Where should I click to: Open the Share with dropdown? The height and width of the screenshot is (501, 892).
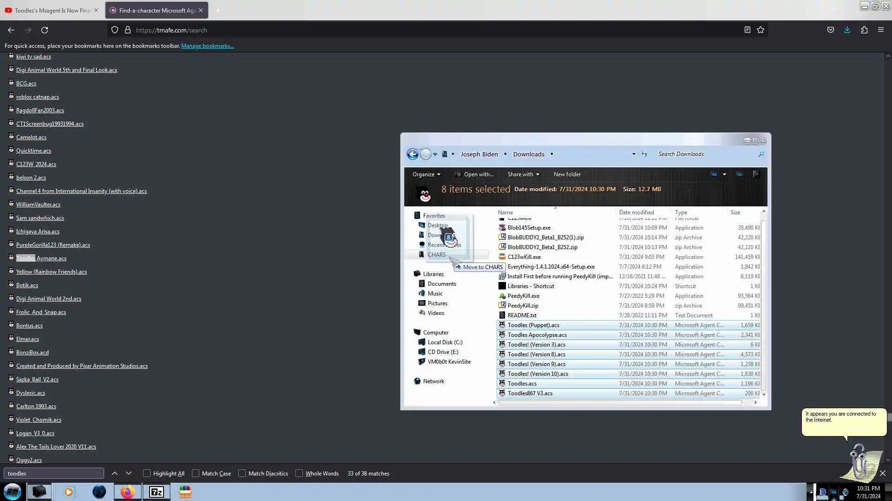[x=523, y=174]
